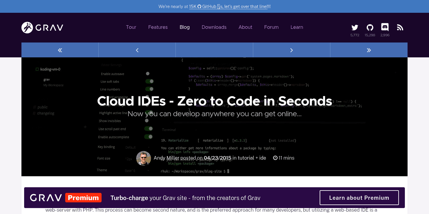The height and width of the screenshot is (214, 429).
Task: Open Grav's Twitter profile icon
Action: tap(355, 27)
